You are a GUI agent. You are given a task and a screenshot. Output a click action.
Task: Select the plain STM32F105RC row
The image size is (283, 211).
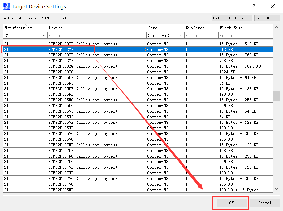[138, 105]
